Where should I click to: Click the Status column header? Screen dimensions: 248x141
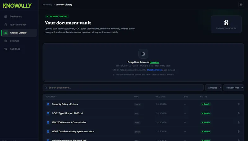(x=203, y=97)
